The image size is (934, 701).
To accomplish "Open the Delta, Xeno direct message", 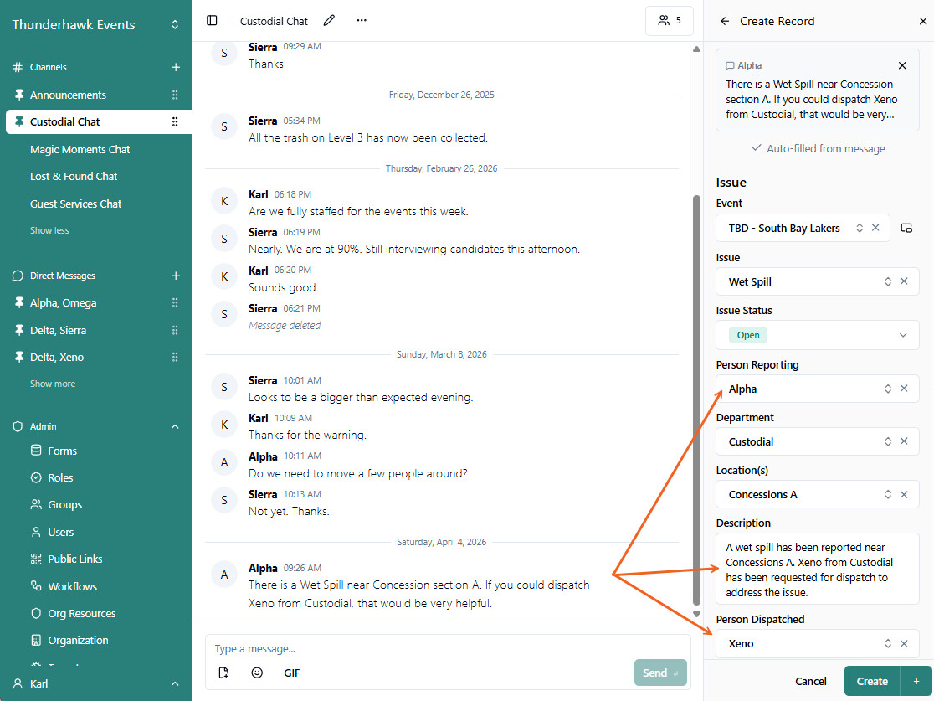I will point(57,357).
